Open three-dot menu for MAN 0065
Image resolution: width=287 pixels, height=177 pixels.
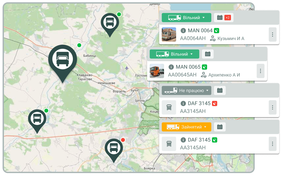pos(260,71)
